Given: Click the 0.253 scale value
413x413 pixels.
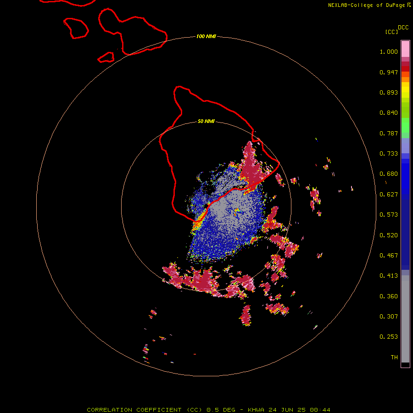Looking at the screenshot, I should pyautogui.click(x=389, y=337).
